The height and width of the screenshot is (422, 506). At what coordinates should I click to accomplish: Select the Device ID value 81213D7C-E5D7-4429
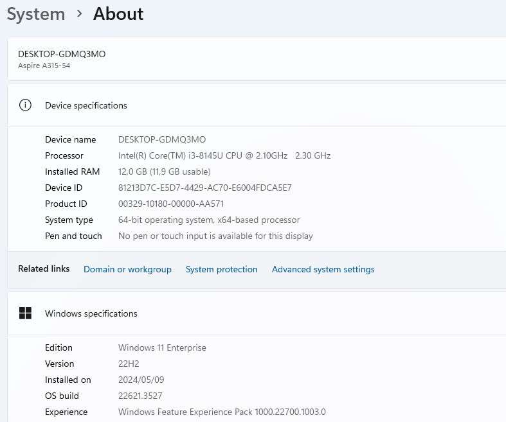pyautogui.click(x=205, y=188)
